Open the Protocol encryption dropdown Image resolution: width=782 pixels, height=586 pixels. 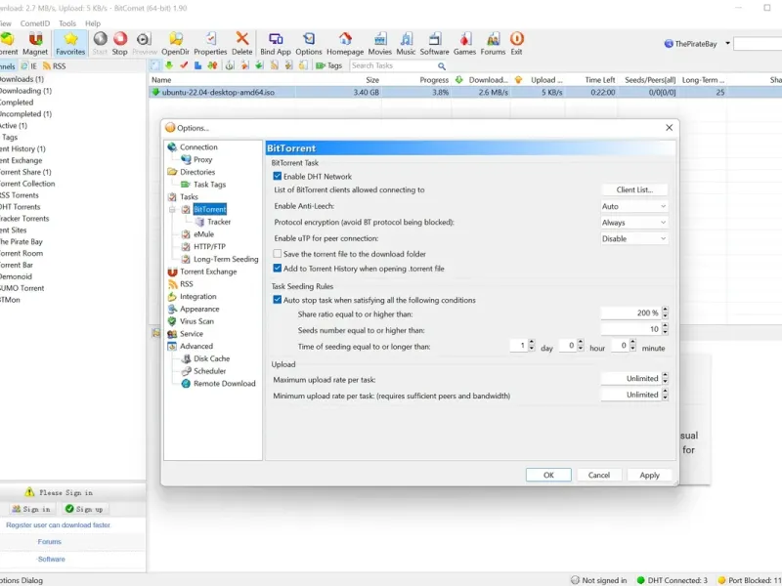[x=633, y=223]
